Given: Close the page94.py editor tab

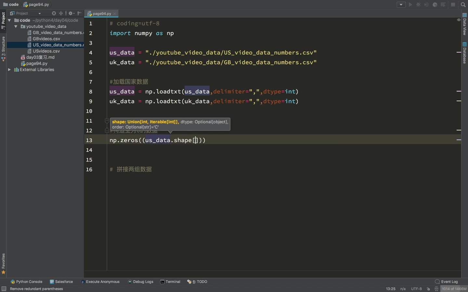Looking at the screenshot, I should coord(115,14).
